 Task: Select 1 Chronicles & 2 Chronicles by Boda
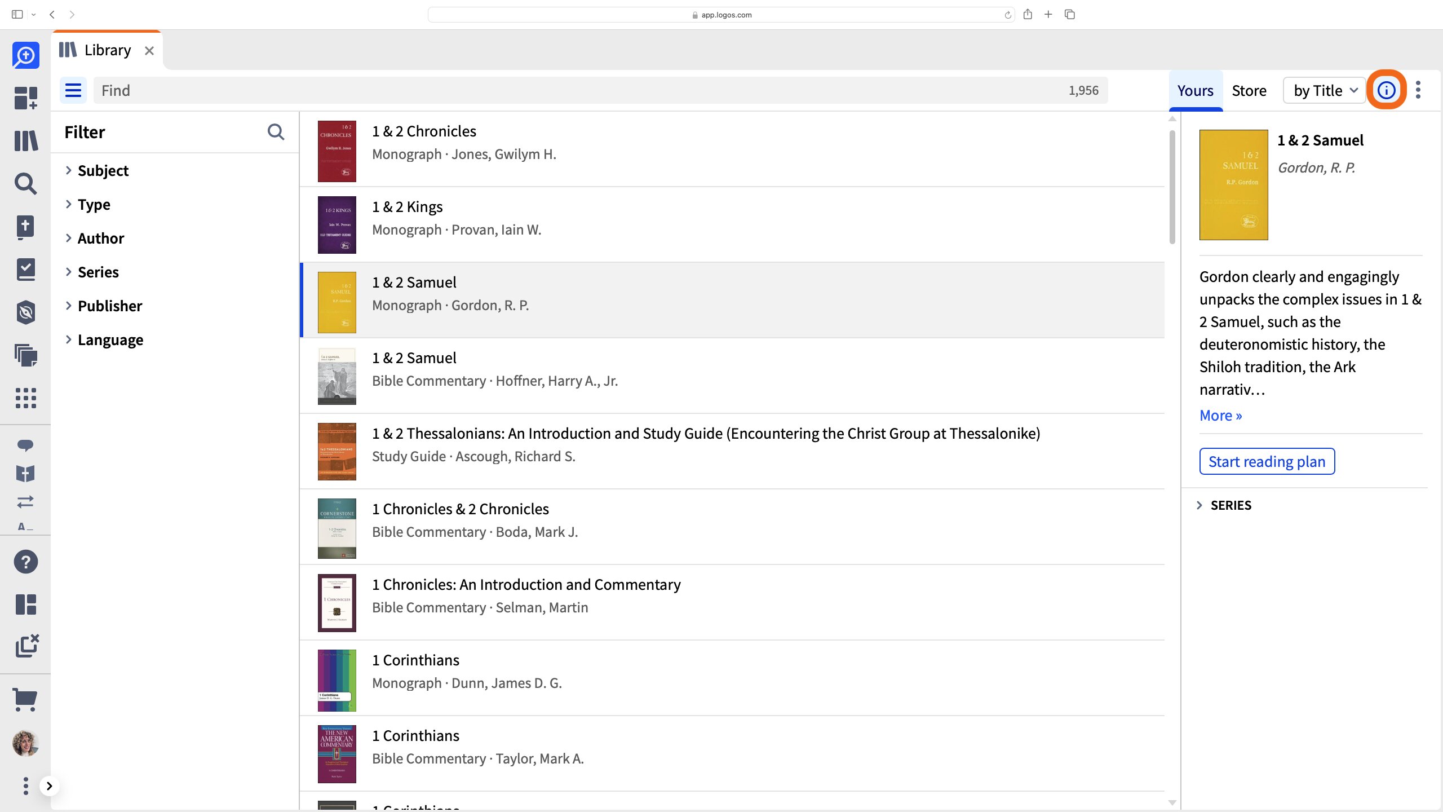(x=732, y=528)
